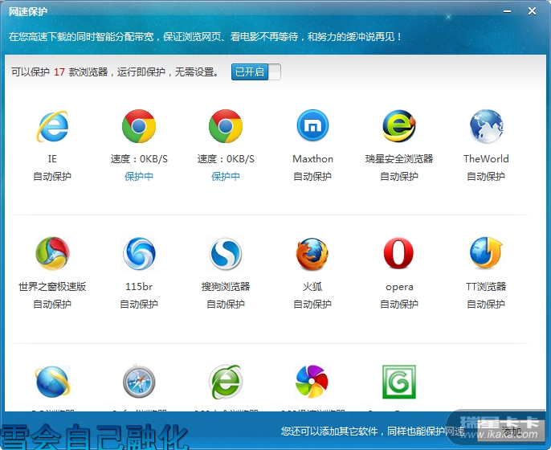Click the Maxthon name label
The height and width of the screenshot is (450, 551).
[312, 159]
